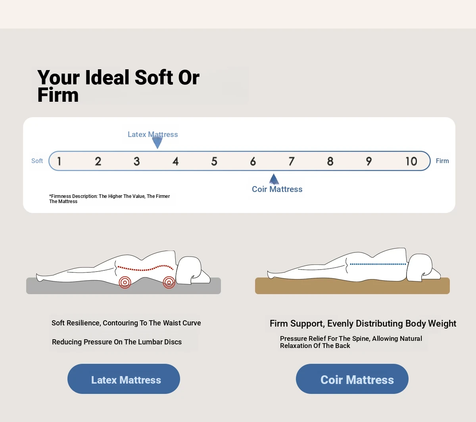Click the right red pressure point circle
The width and height of the screenshot is (476, 422).
[x=169, y=282]
